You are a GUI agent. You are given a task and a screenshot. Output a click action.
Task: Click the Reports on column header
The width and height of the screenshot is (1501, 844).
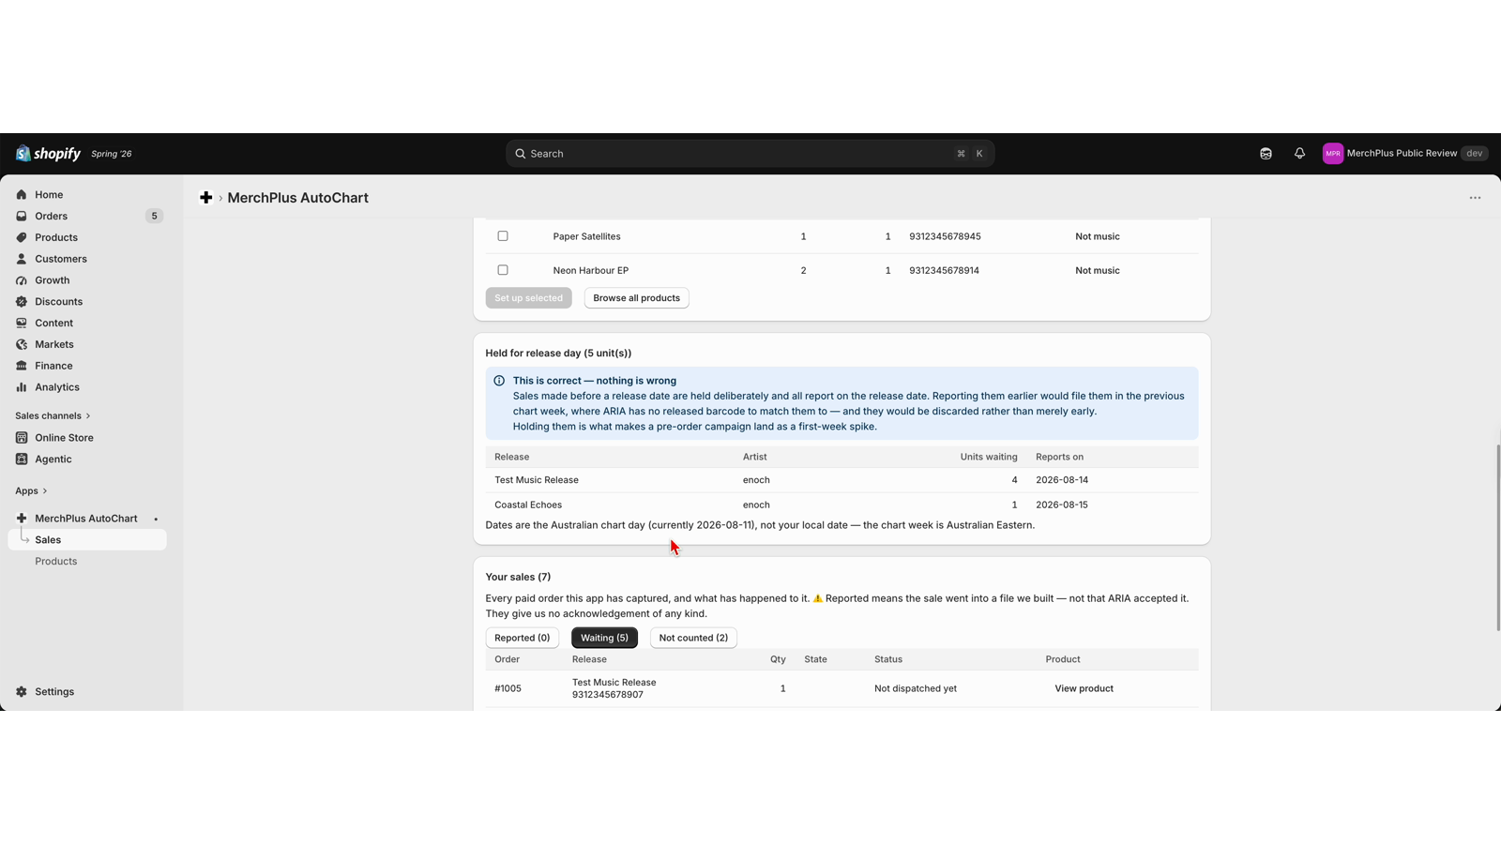pos(1059,457)
